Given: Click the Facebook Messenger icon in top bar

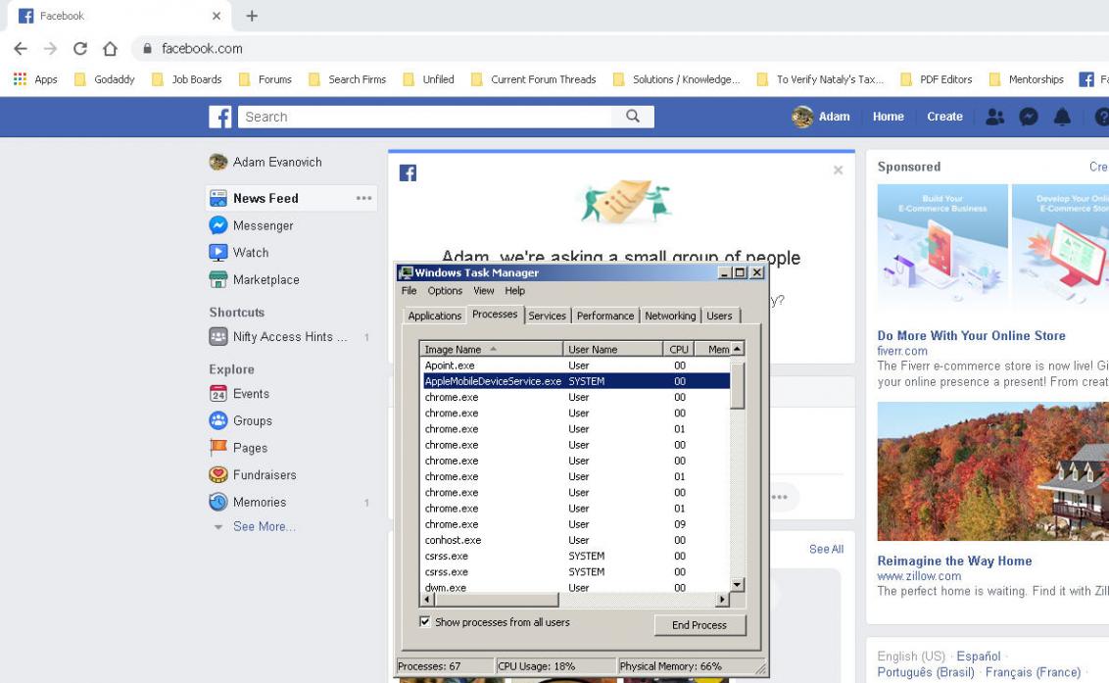Looking at the screenshot, I should click(x=1028, y=117).
